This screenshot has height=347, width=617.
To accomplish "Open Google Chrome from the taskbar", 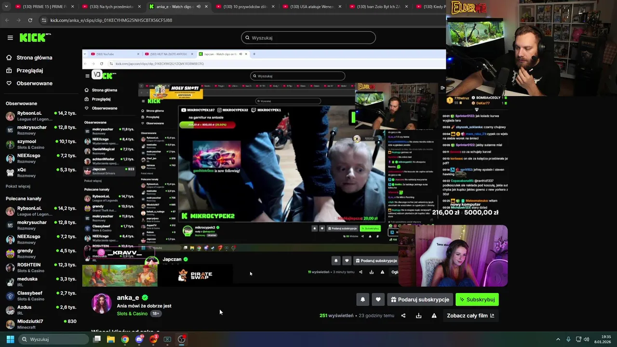I will (125, 339).
